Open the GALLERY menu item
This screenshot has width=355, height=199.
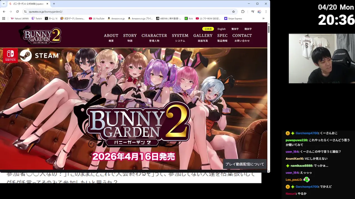point(203,38)
